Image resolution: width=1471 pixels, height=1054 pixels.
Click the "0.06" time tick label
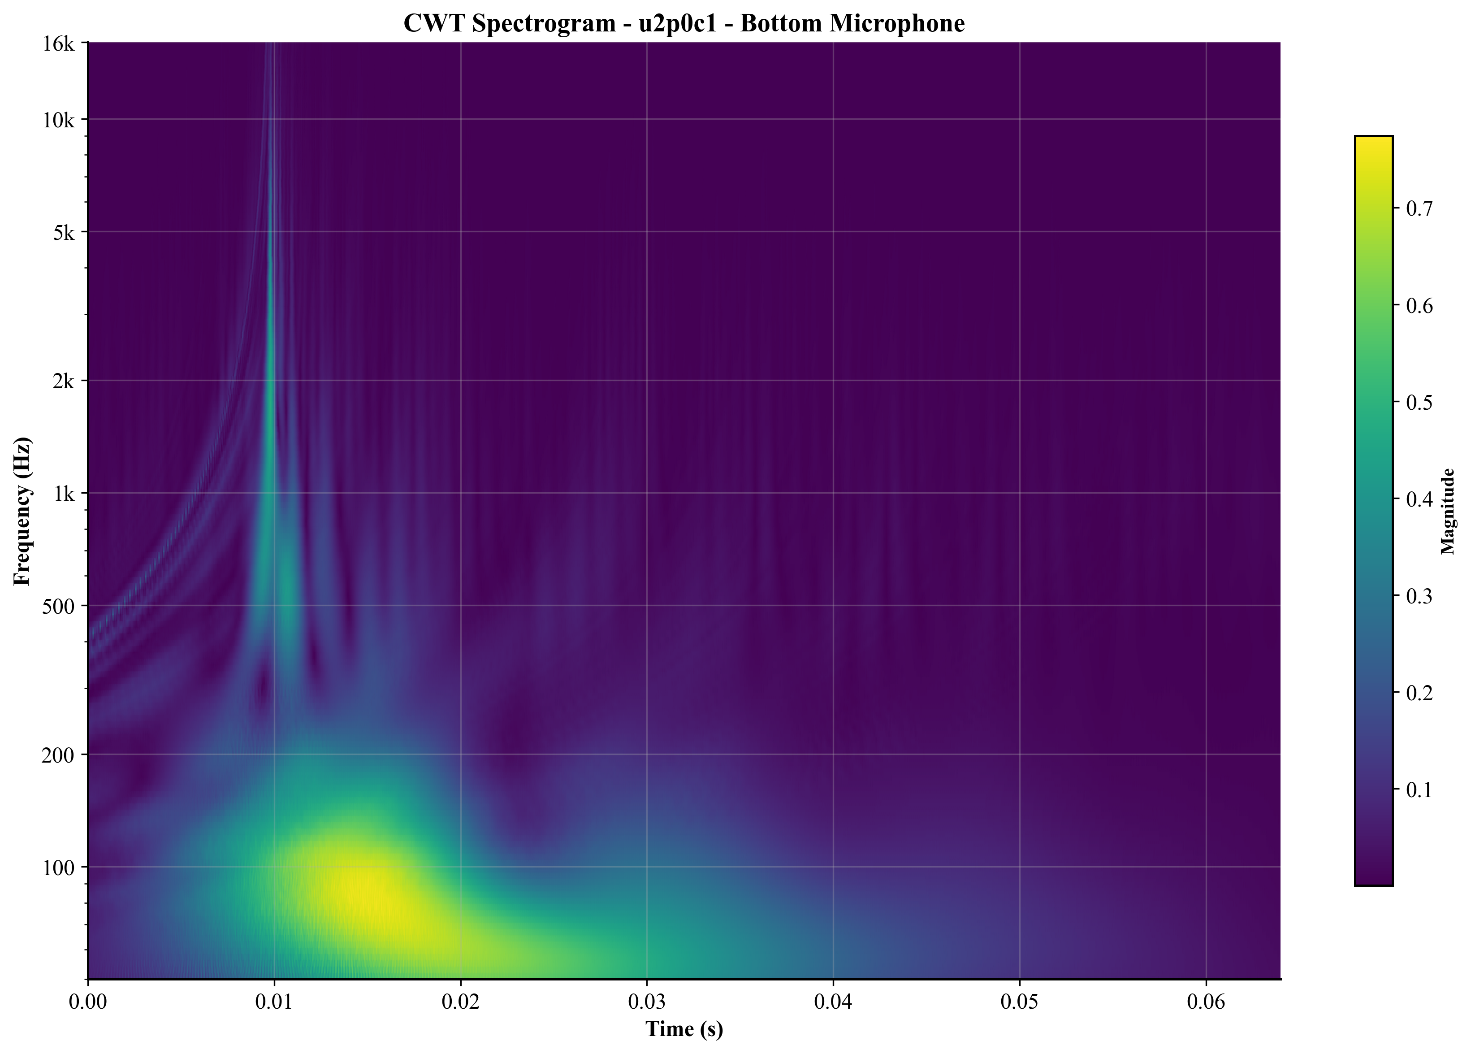pos(1207,1002)
